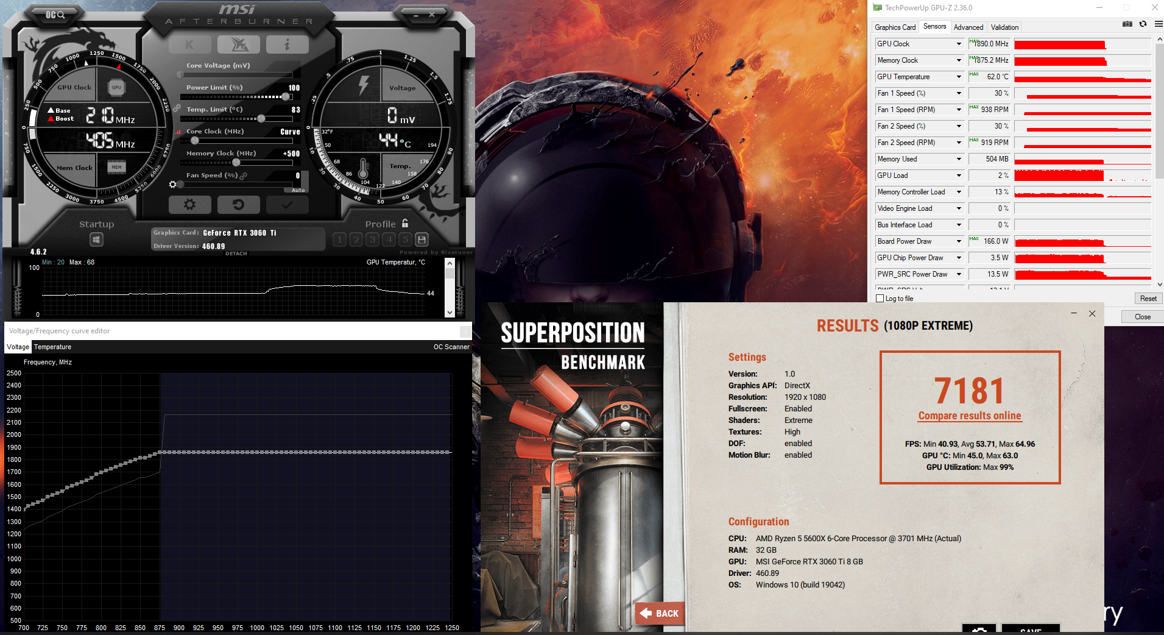1164x635 pixels.
Task: Select Afterburner profile slot 1
Action: coord(340,239)
